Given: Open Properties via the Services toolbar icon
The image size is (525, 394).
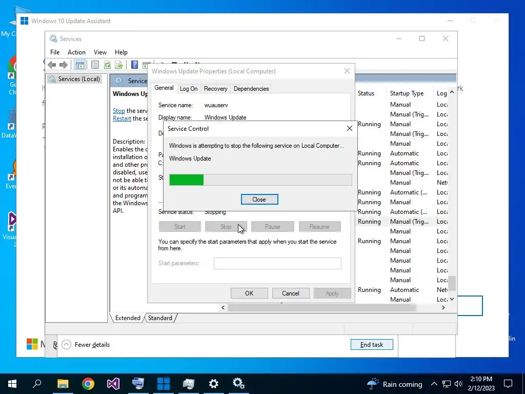Looking at the screenshot, I should pos(95,65).
